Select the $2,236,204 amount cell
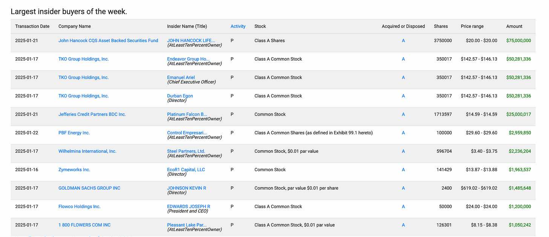This screenshot has width=549, height=237. tap(520, 151)
